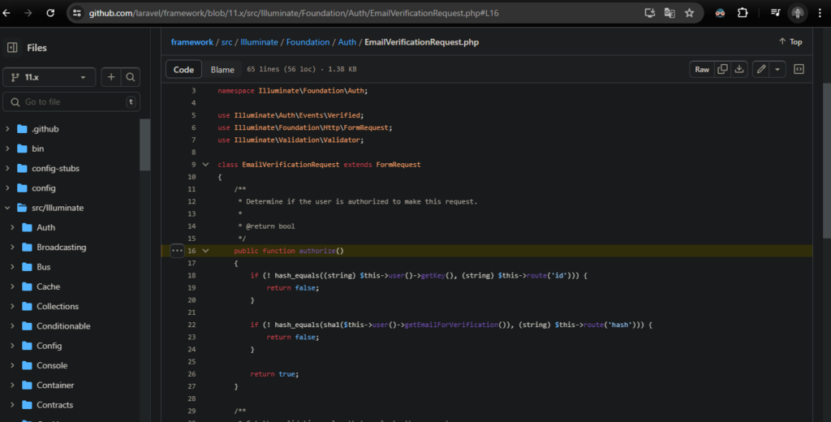Click the getEmailForVerification method name
Viewport: 831px width, 422px height.
(451, 325)
